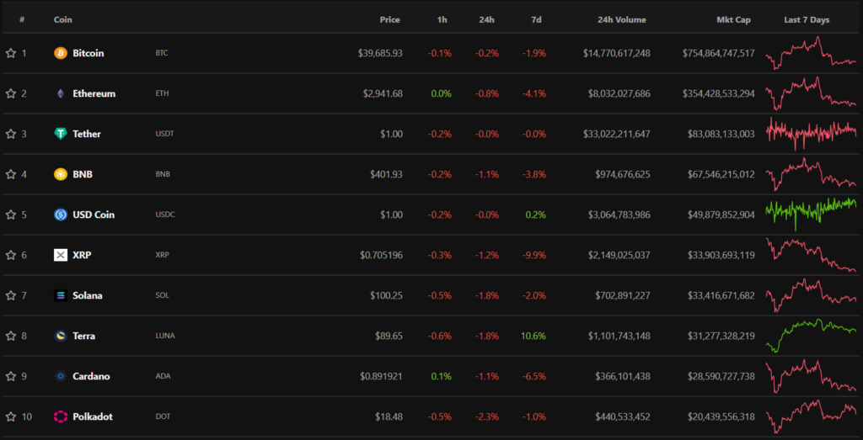
Task: Open Terra's green 7-day sparkline chart
Action: [810, 334]
